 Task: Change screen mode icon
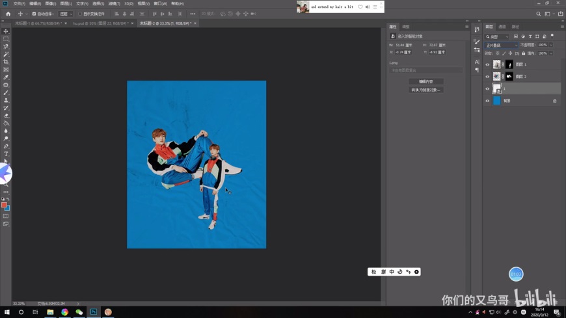6,224
